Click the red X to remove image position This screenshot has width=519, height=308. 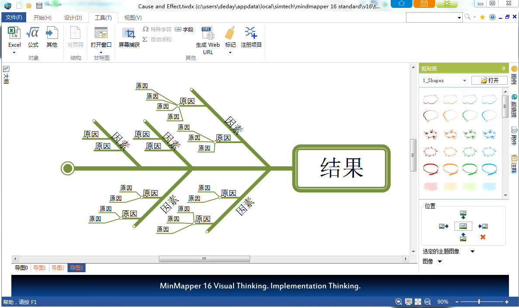click(x=482, y=237)
